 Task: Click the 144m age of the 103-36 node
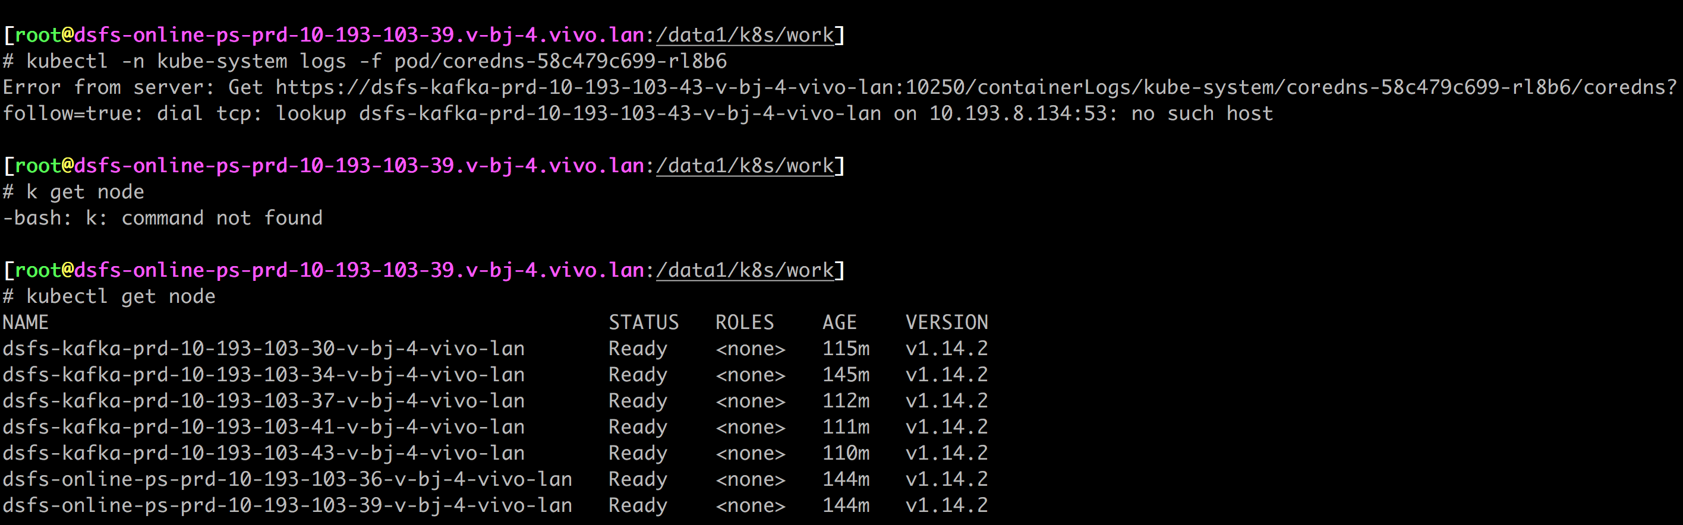(846, 479)
